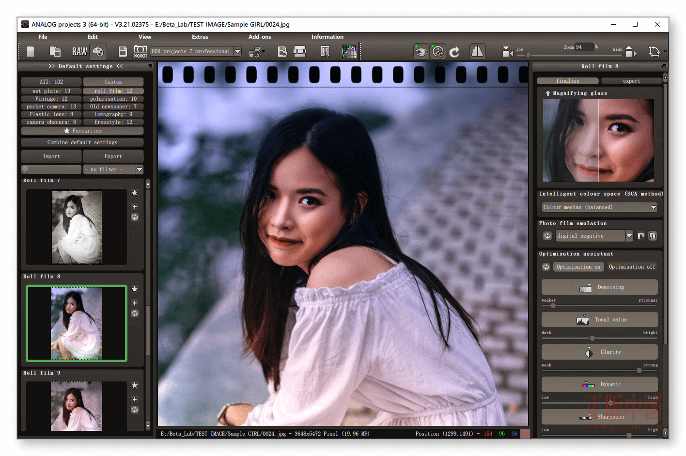Click the fit-to-window crop rotate icon
Viewport: 686px width, 456px height.
pyautogui.click(x=654, y=51)
